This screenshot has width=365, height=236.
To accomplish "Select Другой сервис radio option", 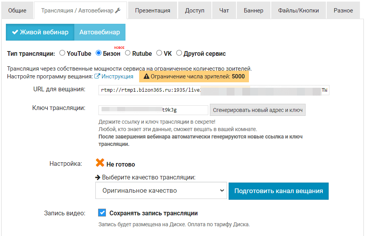I will coord(179,53).
